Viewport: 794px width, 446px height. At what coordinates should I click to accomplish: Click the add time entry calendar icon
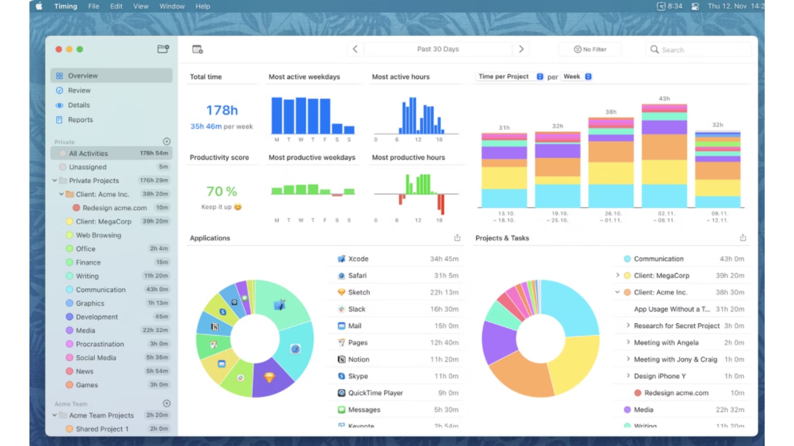tap(198, 49)
